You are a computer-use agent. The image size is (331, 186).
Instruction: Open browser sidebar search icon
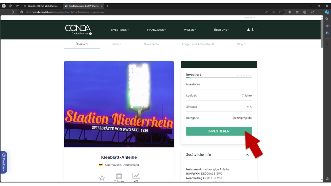[327, 19]
